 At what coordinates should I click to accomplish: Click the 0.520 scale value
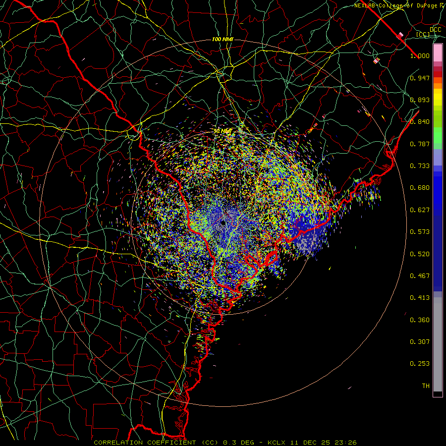tap(420, 254)
